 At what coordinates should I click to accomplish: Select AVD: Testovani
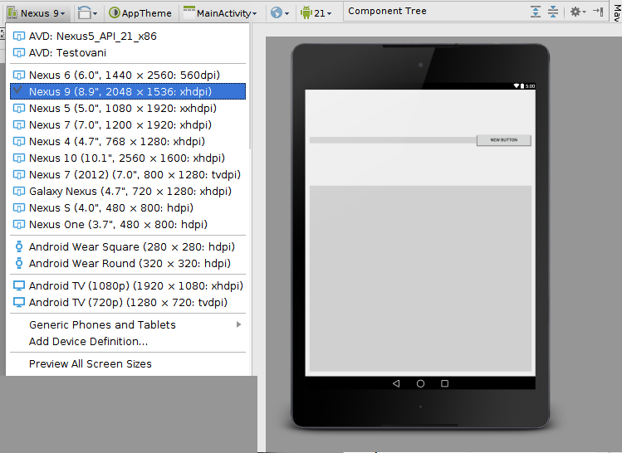(128, 53)
